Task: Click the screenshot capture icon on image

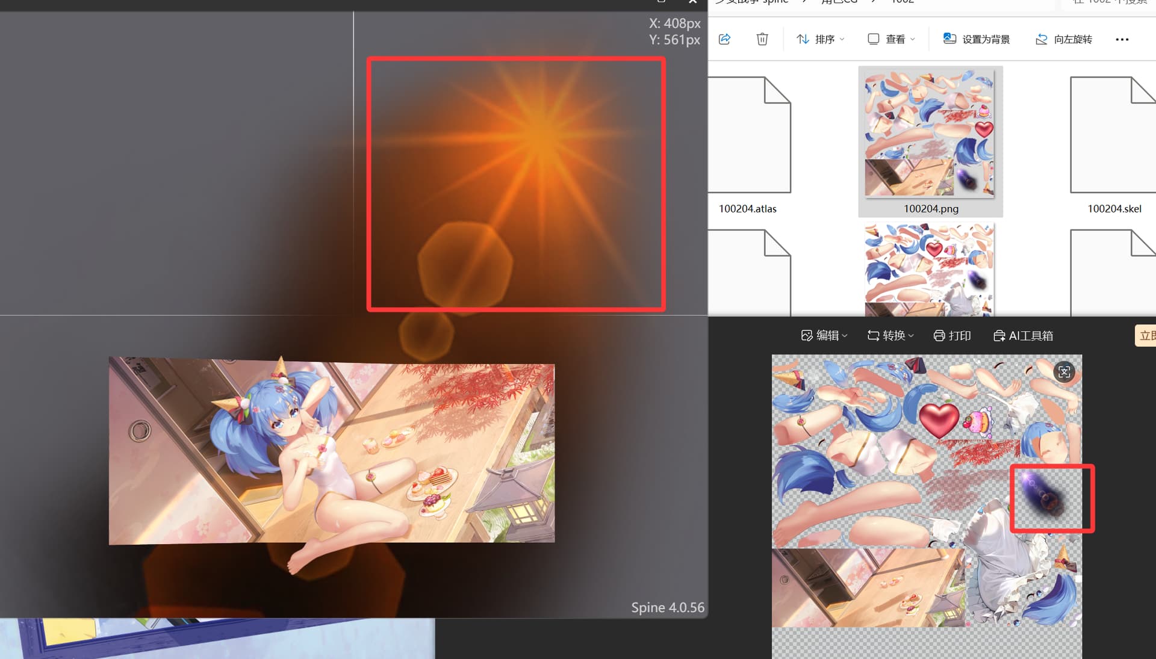Action: [x=1064, y=372]
